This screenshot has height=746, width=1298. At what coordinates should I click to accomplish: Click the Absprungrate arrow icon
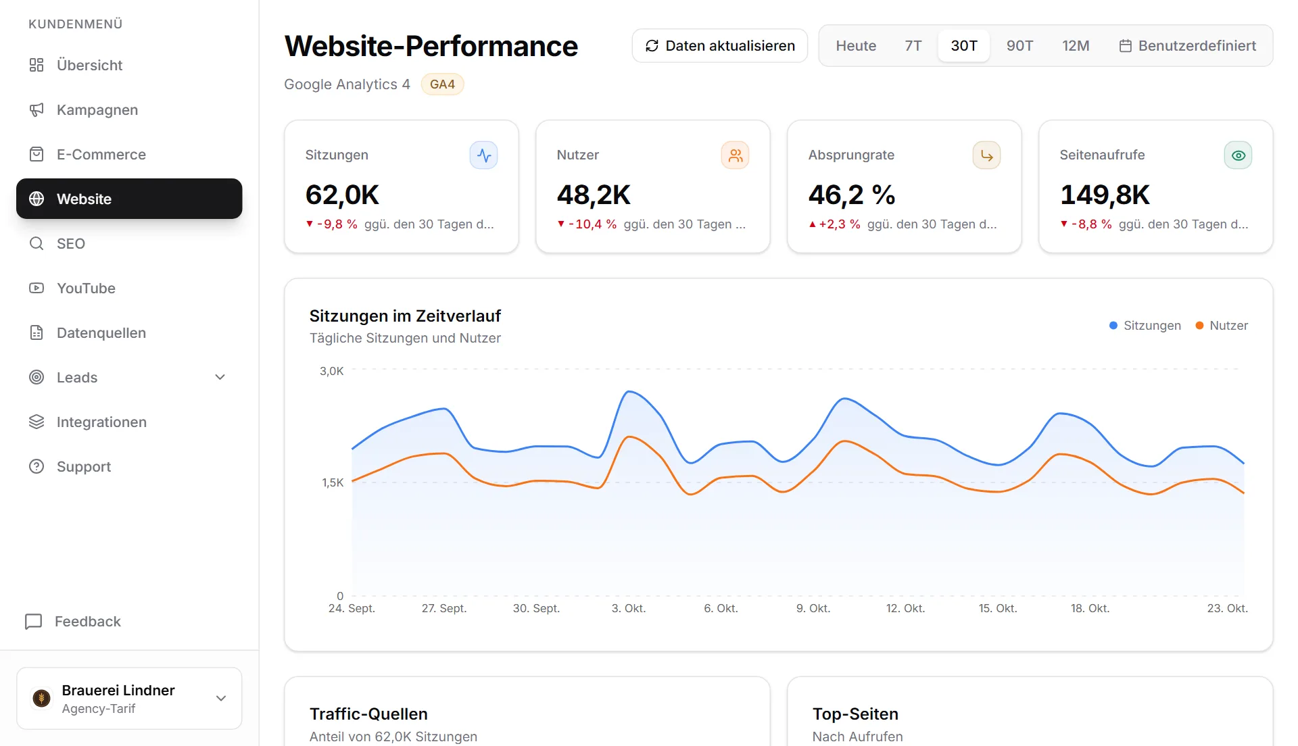click(x=987, y=155)
